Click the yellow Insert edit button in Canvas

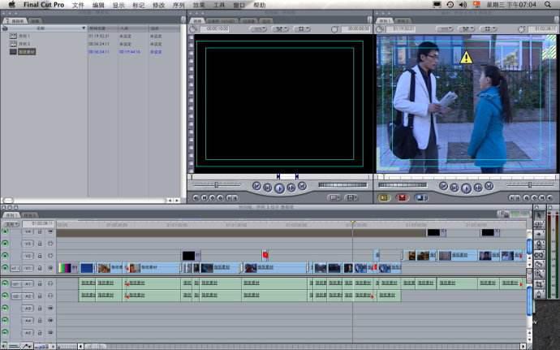pos(385,197)
